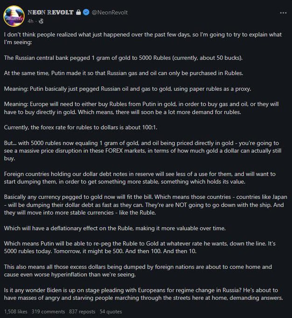The image size is (292, 318).
Task: Click the sentence about deflationary effect on the Ruble
Action: (x=115, y=228)
